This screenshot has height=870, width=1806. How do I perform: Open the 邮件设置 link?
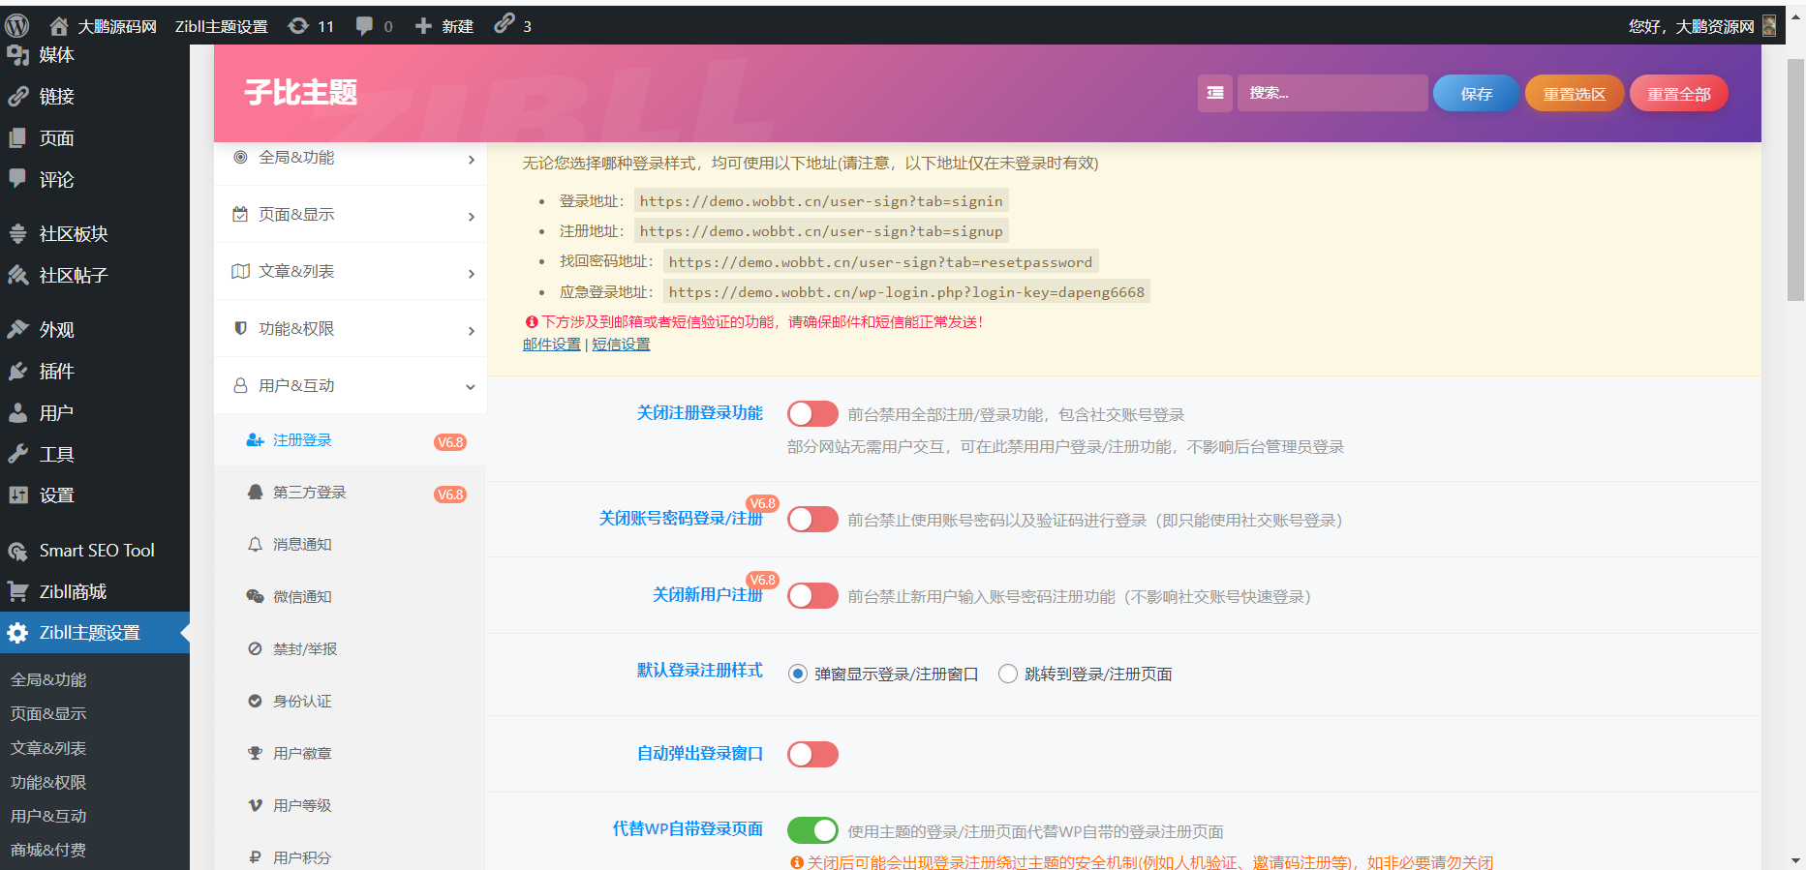point(551,345)
